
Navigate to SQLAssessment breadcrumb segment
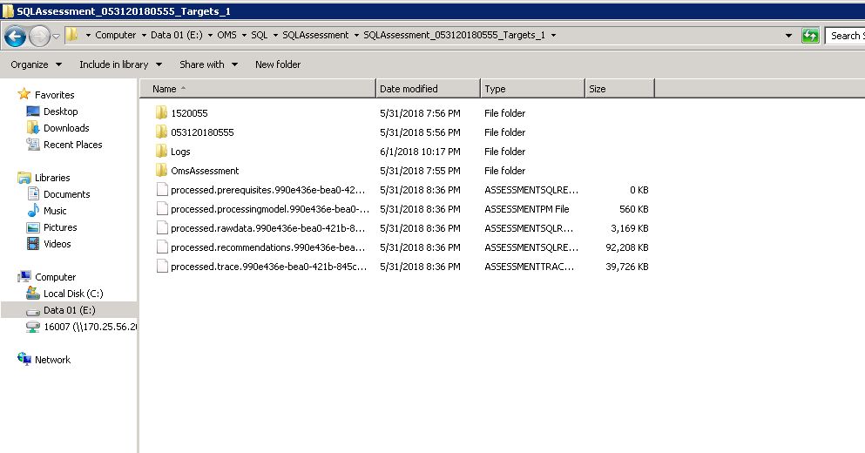(x=315, y=35)
